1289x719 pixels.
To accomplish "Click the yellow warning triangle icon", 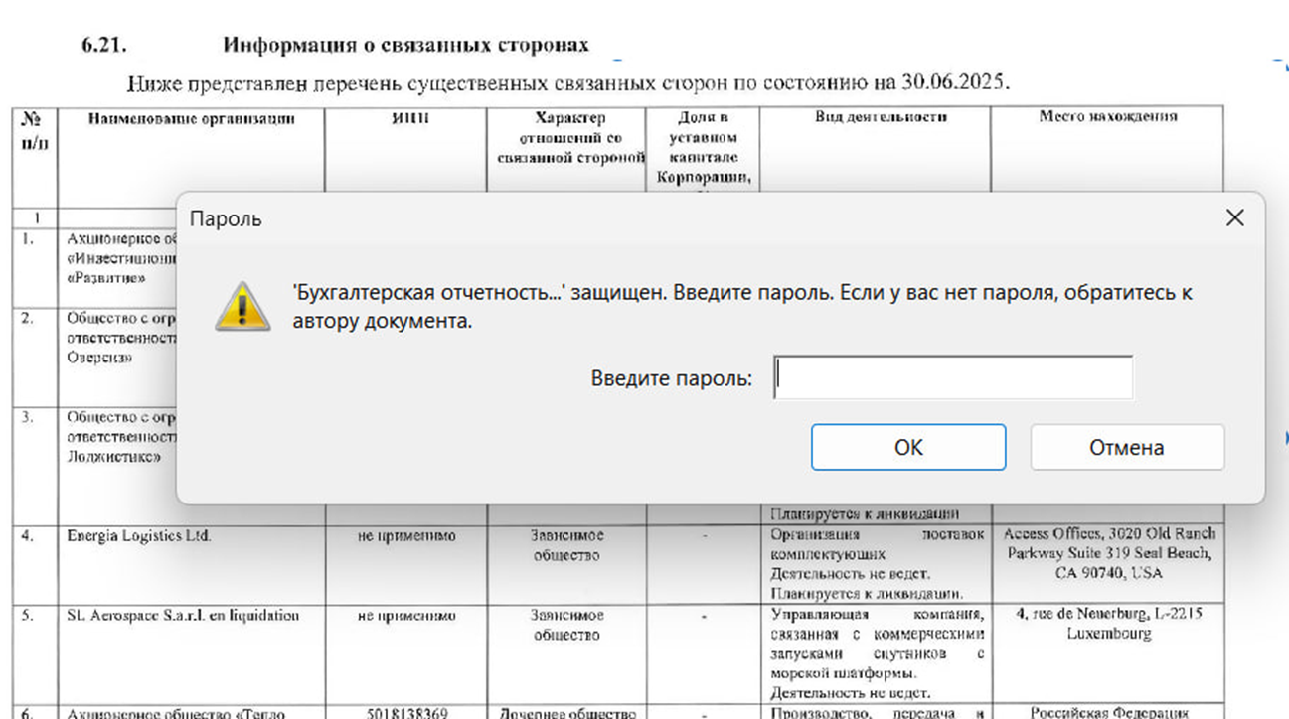I will pos(242,306).
